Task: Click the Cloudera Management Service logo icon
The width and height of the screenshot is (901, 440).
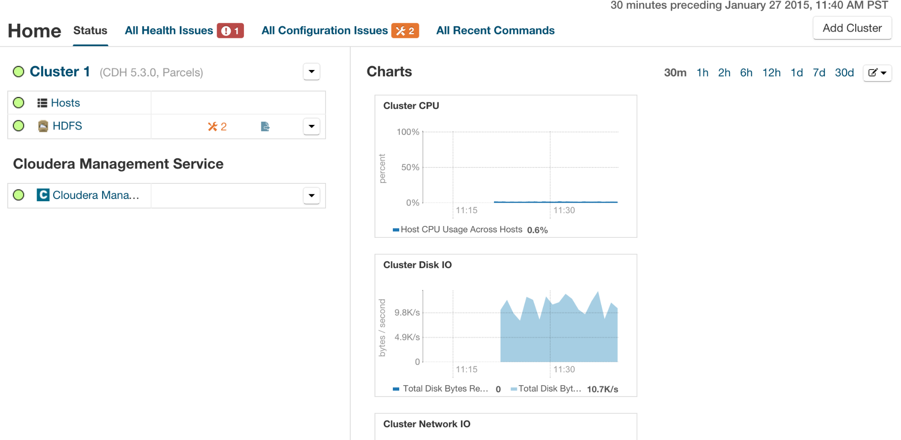Action: [43, 195]
